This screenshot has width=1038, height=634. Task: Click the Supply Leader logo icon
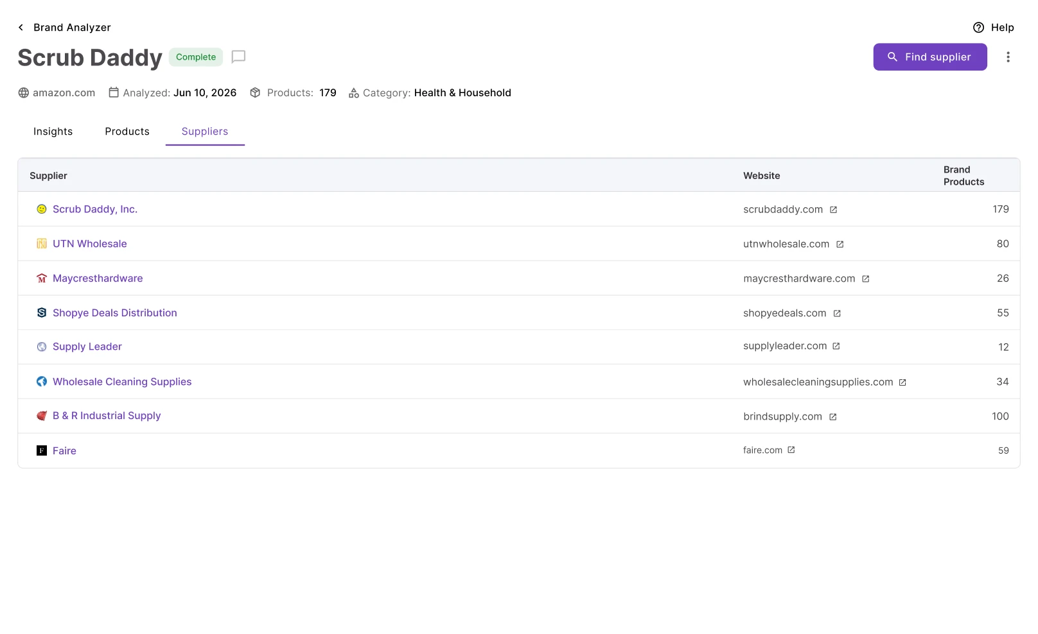42,347
